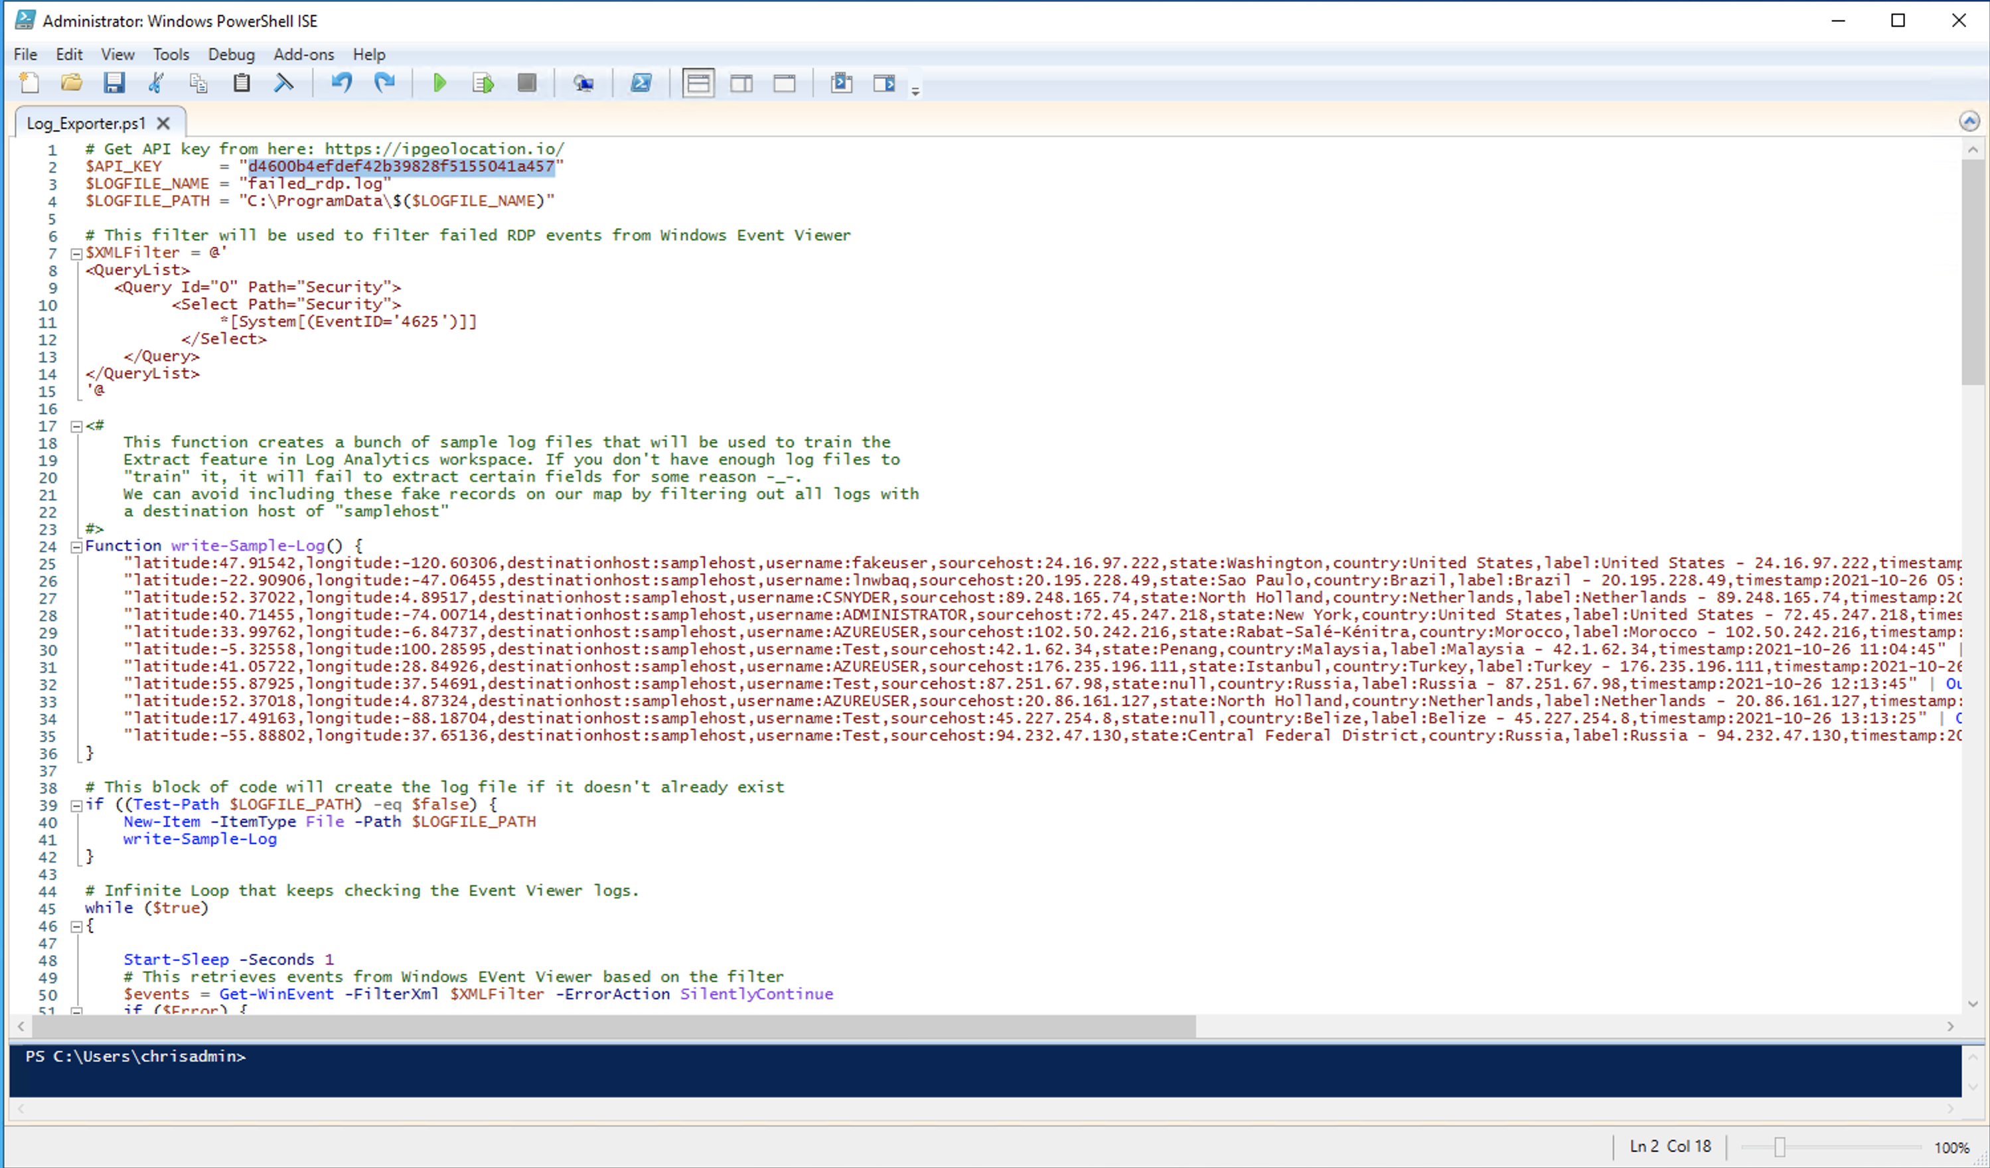This screenshot has height=1168, width=1990.
Task: Click the script pane vertical scrollbar down arrow
Action: (1973, 1003)
